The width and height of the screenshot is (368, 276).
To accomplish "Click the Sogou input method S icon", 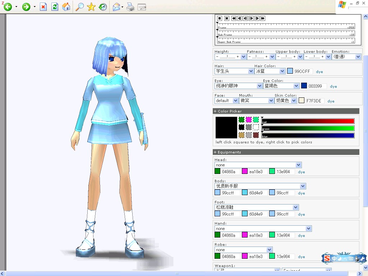I will pos(327,258).
